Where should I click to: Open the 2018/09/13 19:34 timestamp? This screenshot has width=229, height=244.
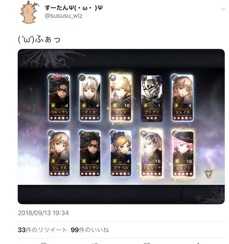(x=43, y=213)
